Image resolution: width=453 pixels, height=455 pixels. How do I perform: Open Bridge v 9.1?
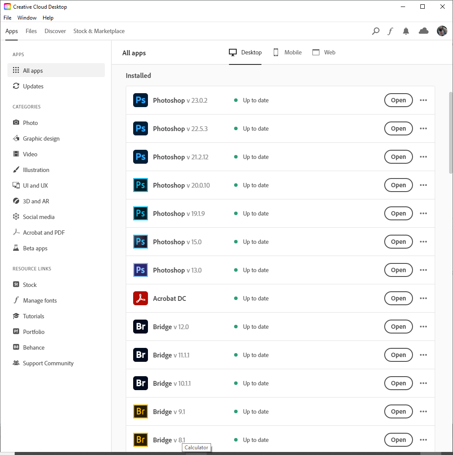(398, 411)
